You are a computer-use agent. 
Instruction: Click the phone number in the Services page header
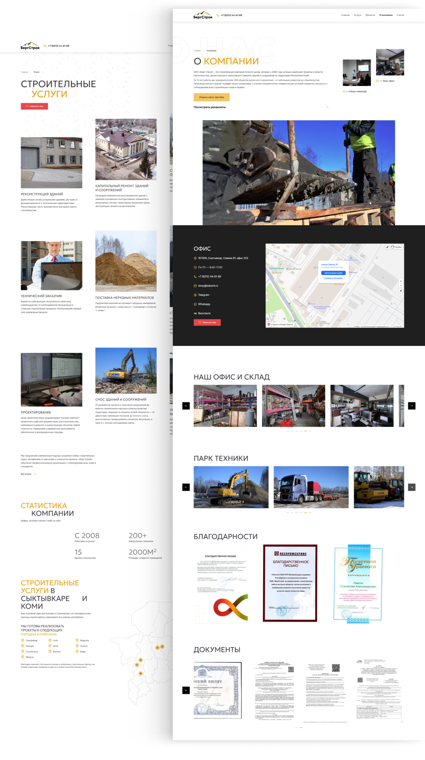pos(59,46)
